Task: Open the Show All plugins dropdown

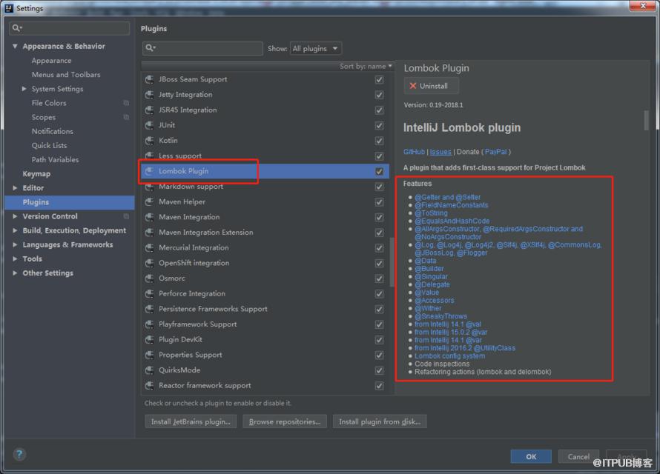Action: 316,48
